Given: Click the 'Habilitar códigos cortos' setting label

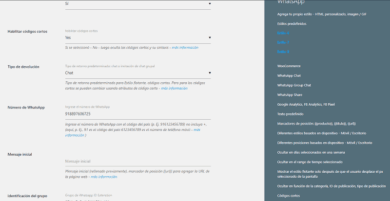Looking at the screenshot, I should 27,32.
